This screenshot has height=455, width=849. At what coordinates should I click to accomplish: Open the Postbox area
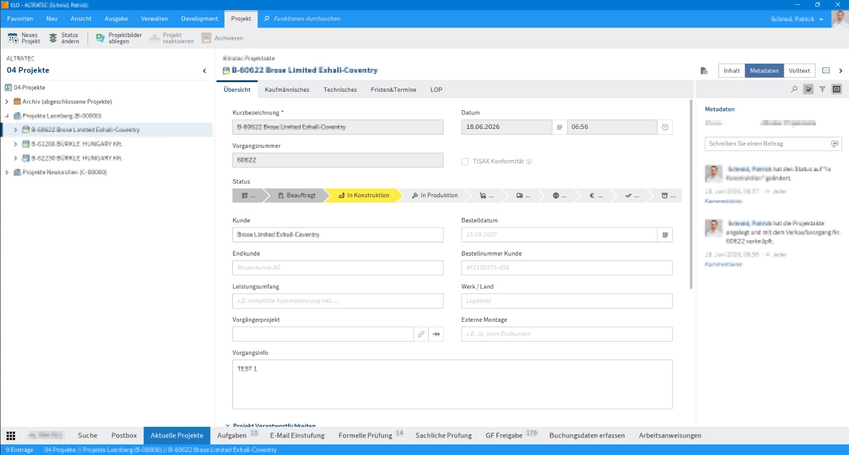(x=124, y=435)
